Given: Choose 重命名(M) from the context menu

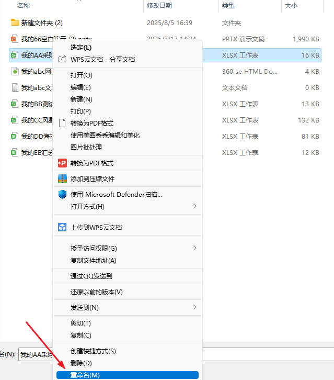Looking at the screenshot, I should point(128,375).
